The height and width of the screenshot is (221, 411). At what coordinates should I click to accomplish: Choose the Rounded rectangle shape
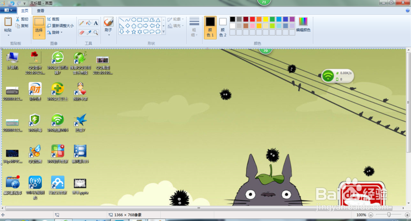[x=146, y=20]
